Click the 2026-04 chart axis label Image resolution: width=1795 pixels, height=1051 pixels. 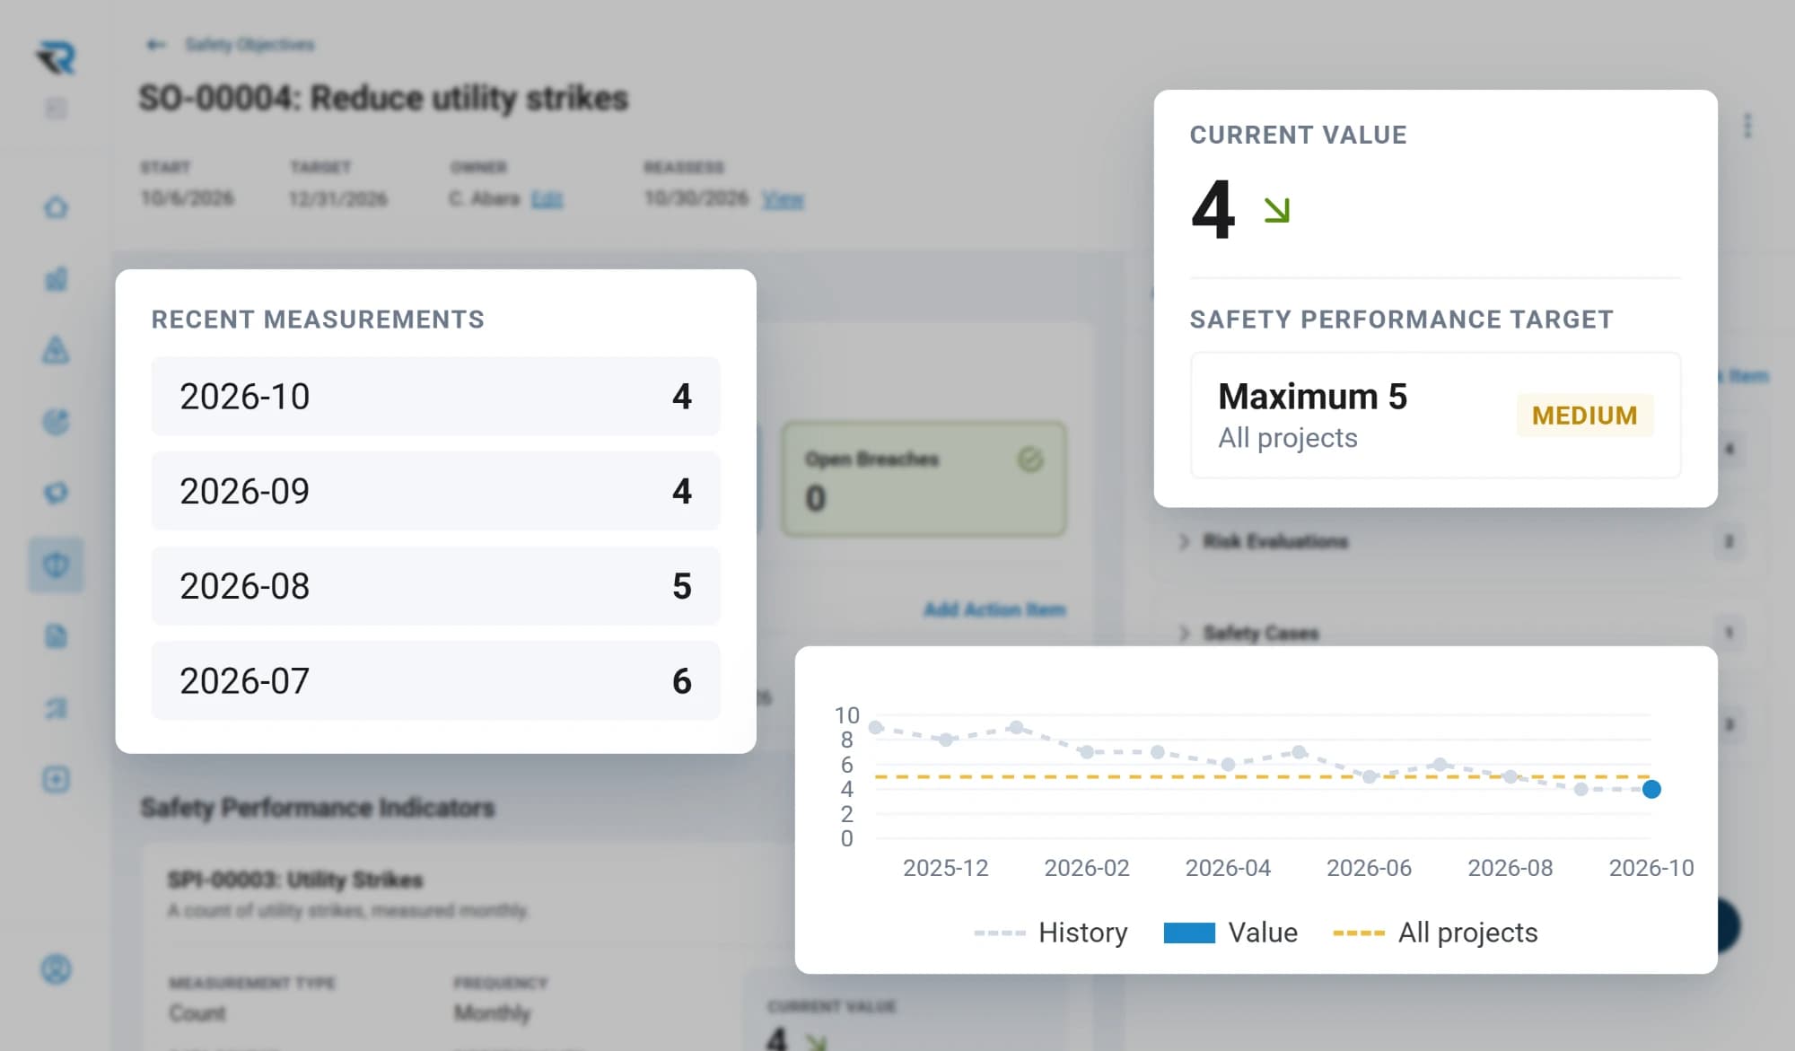(x=1228, y=868)
